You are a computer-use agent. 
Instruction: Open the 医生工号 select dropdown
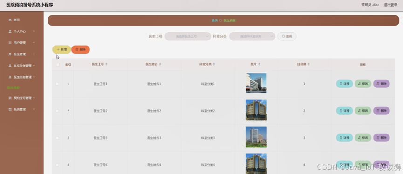(188, 36)
